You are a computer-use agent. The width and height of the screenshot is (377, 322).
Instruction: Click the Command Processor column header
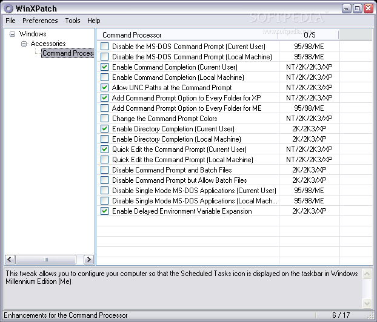point(187,35)
